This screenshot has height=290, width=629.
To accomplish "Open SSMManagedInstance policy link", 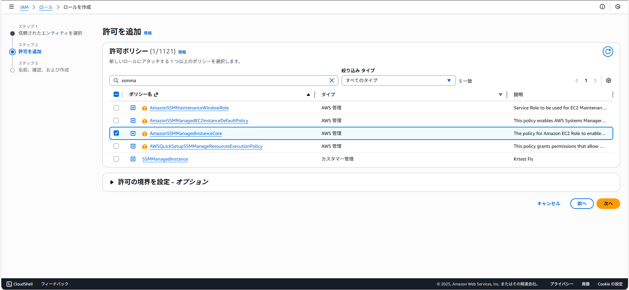I will (x=165, y=159).
